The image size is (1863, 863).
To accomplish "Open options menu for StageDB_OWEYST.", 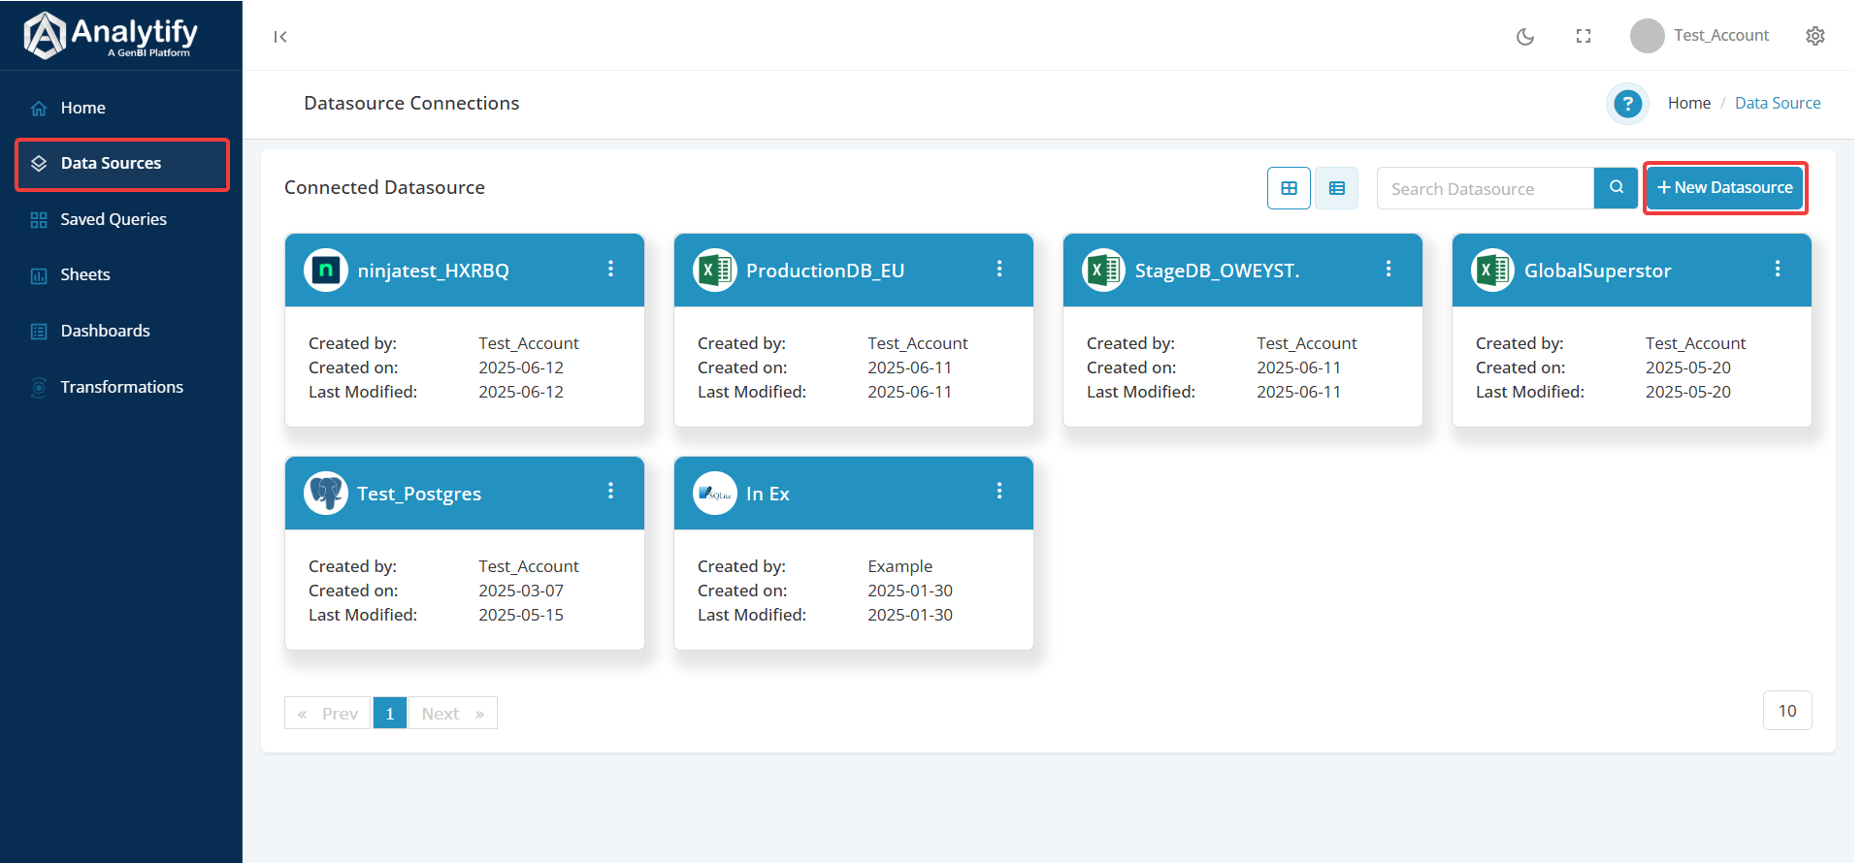I will [x=1389, y=269].
